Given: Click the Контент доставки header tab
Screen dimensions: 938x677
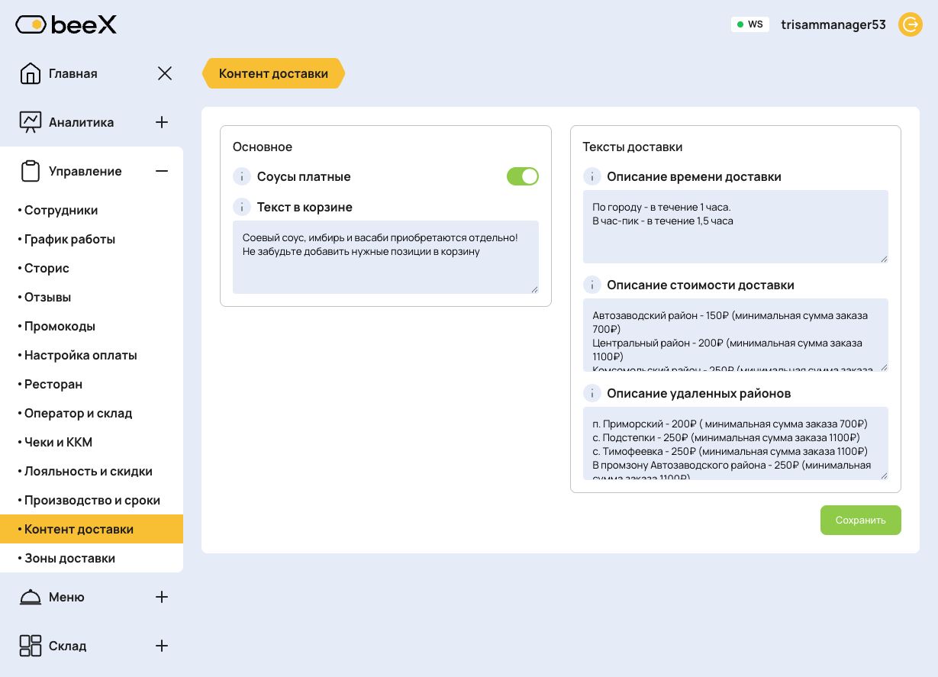Looking at the screenshot, I should point(273,73).
